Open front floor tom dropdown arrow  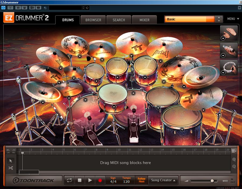coord(182,130)
